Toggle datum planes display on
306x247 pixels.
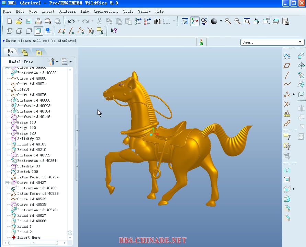pyautogui.click(x=62, y=31)
